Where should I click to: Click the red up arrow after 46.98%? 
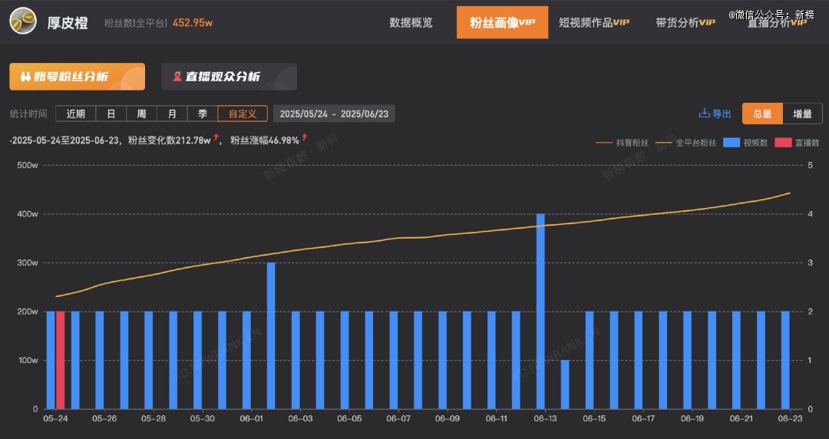(x=304, y=138)
